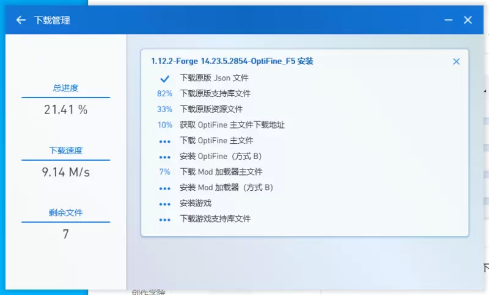Click the 9.14 M/s download speed value
Screen dimensions: 489x295
66,172
